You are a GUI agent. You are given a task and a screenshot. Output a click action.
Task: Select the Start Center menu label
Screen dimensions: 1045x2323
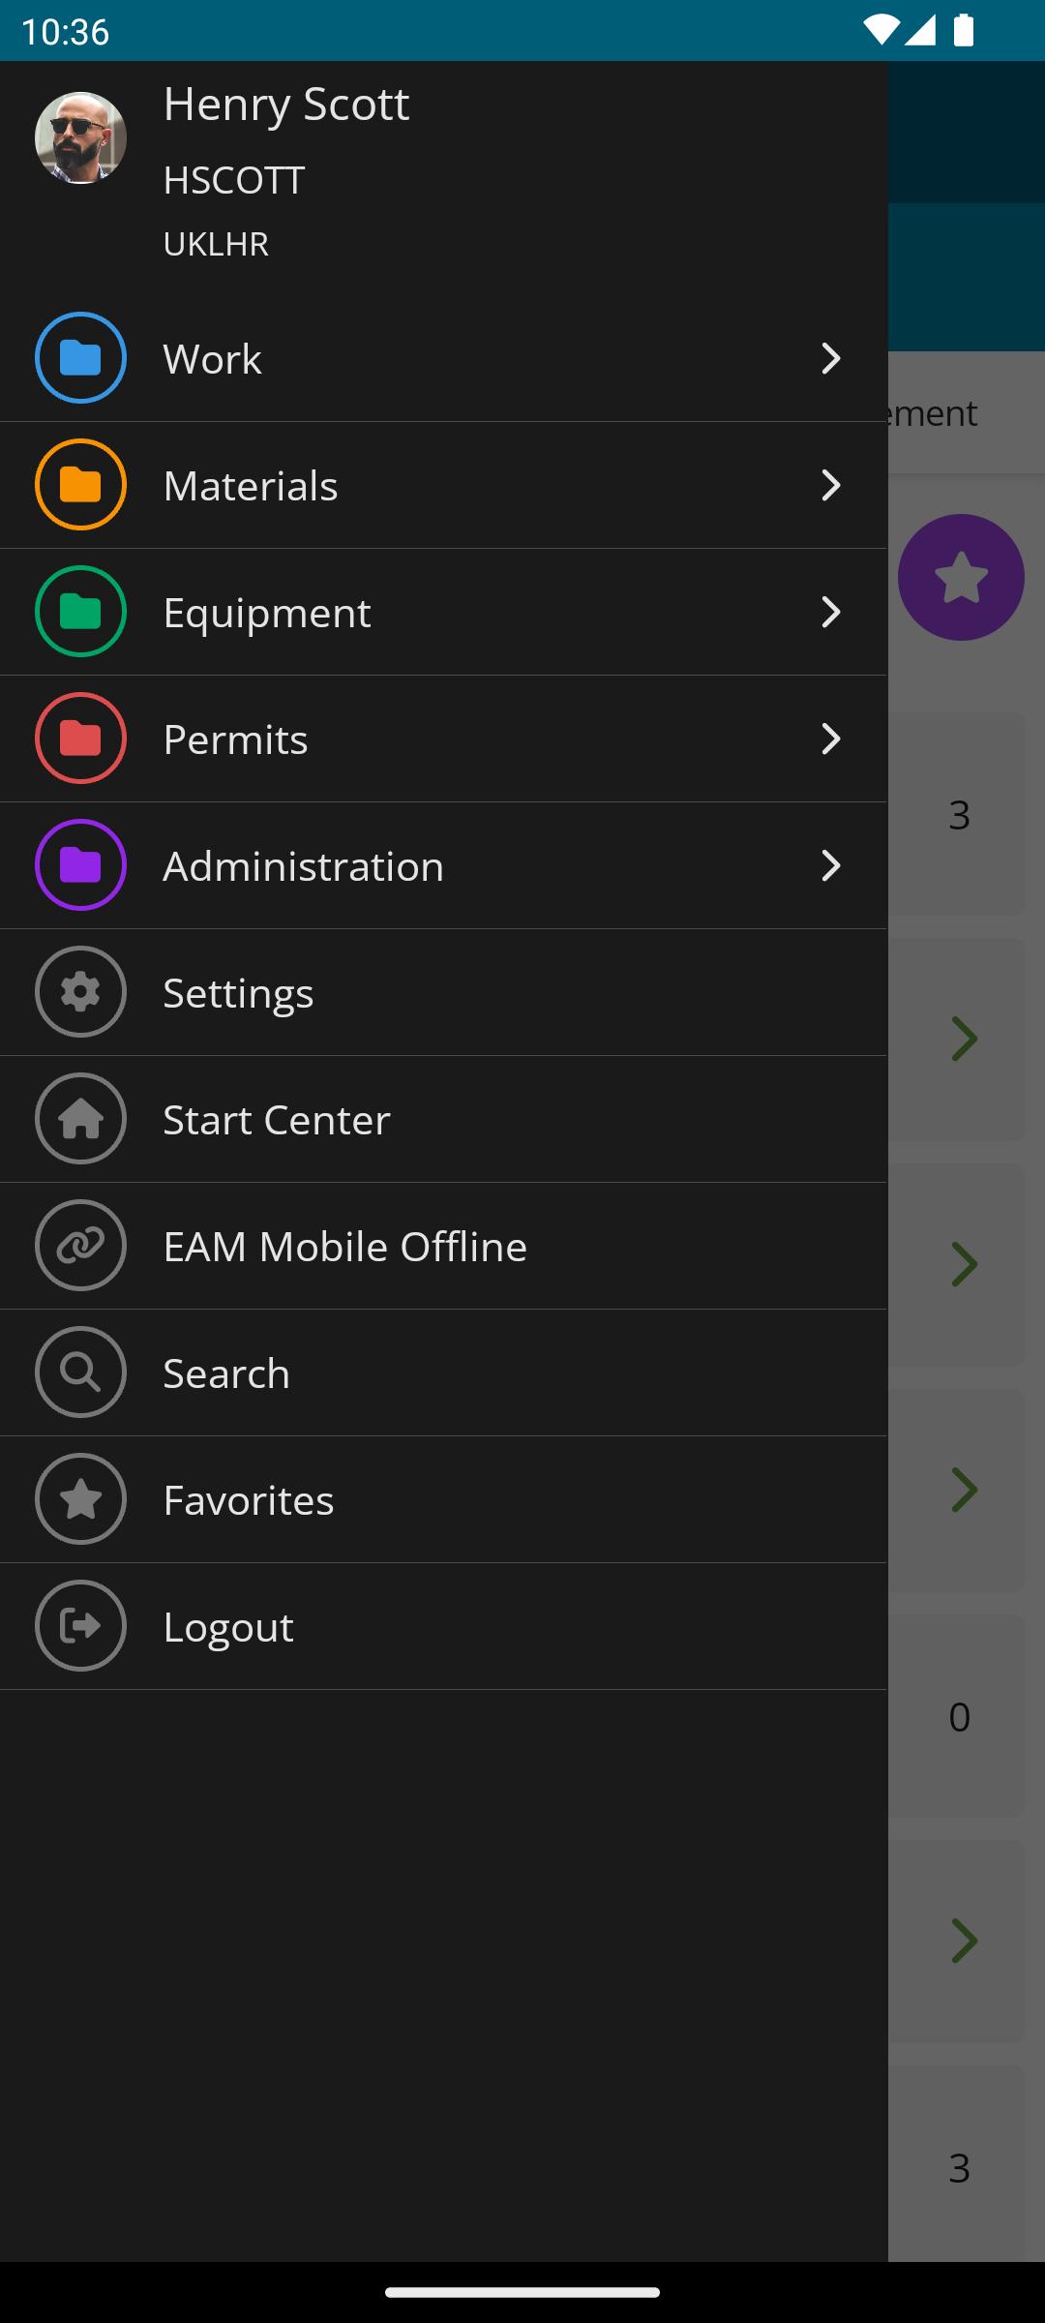click(x=277, y=1119)
